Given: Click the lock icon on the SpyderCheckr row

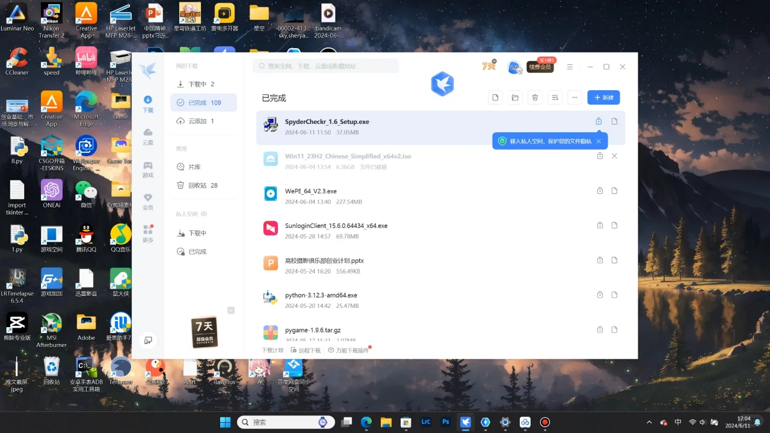Looking at the screenshot, I should (599, 121).
